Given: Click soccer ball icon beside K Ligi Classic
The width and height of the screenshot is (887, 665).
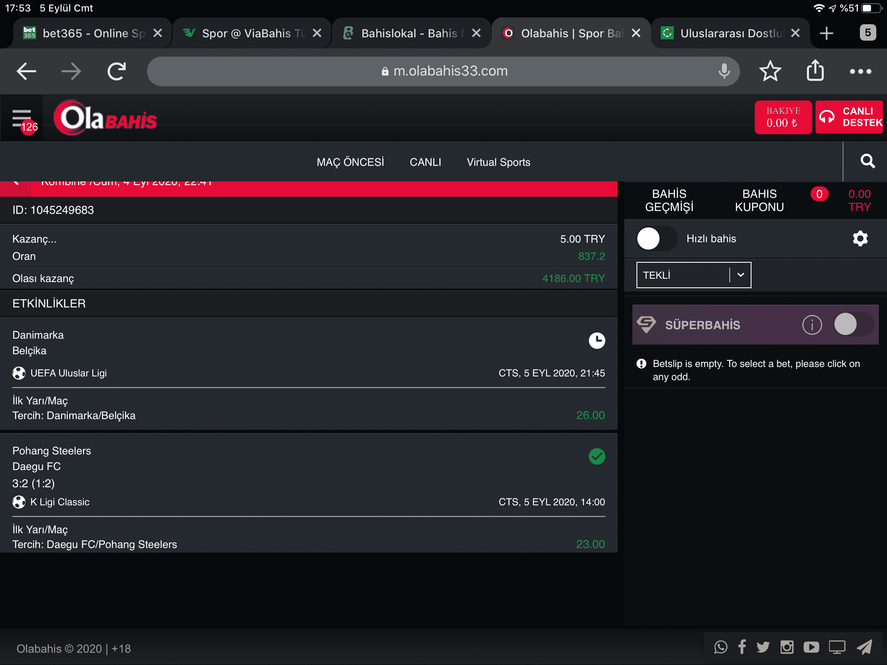Looking at the screenshot, I should (x=19, y=502).
